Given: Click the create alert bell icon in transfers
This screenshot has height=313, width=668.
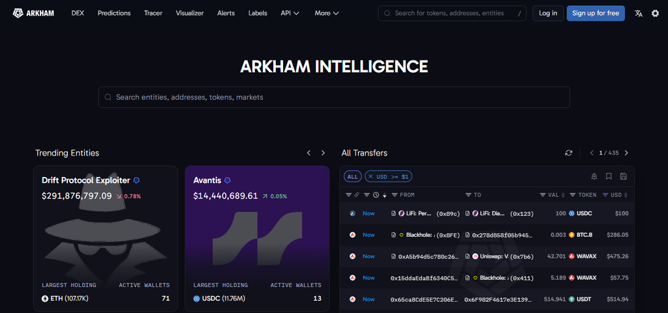Looking at the screenshot, I should click(x=594, y=176).
